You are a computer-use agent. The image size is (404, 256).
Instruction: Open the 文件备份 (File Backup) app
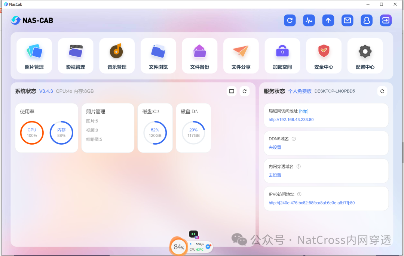[x=199, y=55]
